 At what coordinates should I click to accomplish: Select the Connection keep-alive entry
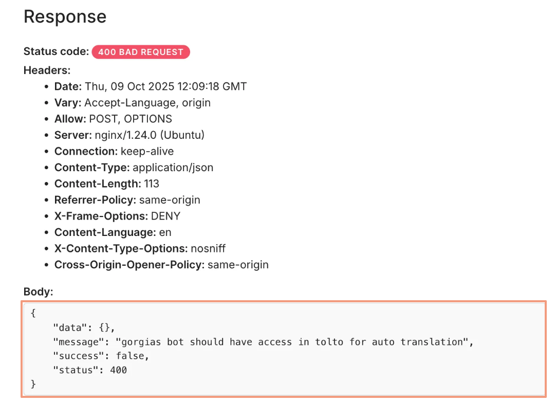(x=114, y=151)
